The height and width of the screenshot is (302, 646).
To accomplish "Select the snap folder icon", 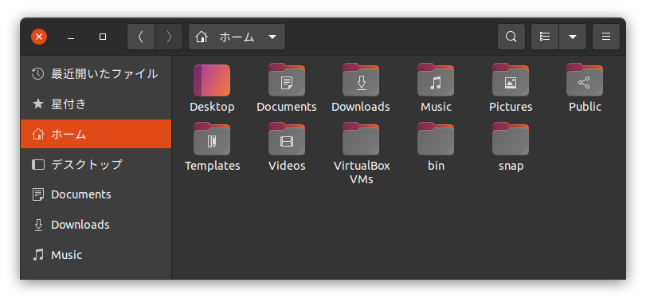I will [x=511, y=139].
